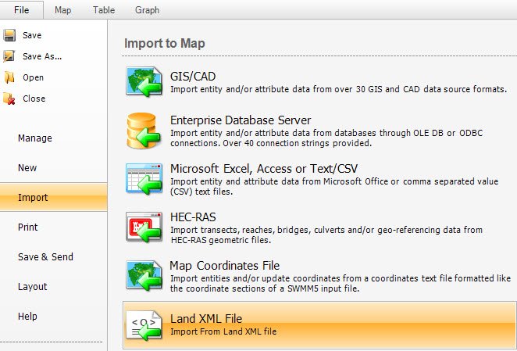Select Save in the File menu
Image resolution: width=517 pixels, height=351 pixels.
point(32,35)
